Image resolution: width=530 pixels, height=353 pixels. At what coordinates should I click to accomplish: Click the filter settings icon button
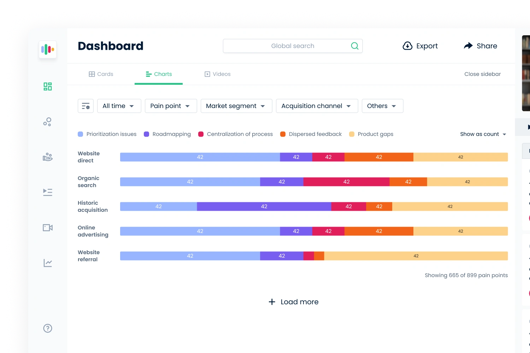point(86,106)
